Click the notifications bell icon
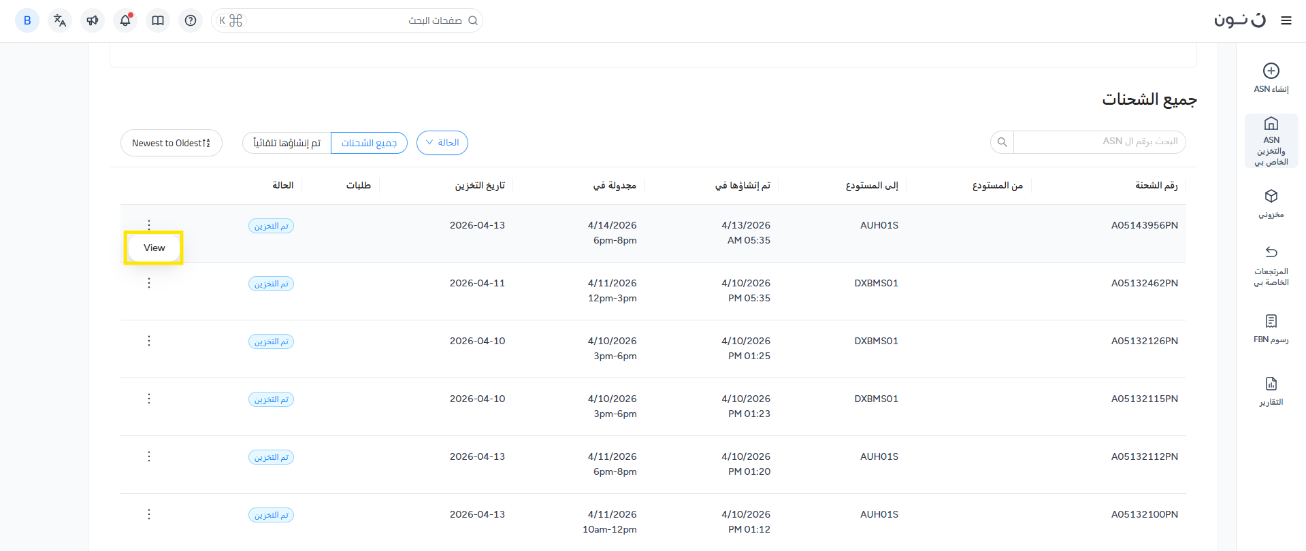This screenshot has width=1306, height=551. click(x=125, y=20)
